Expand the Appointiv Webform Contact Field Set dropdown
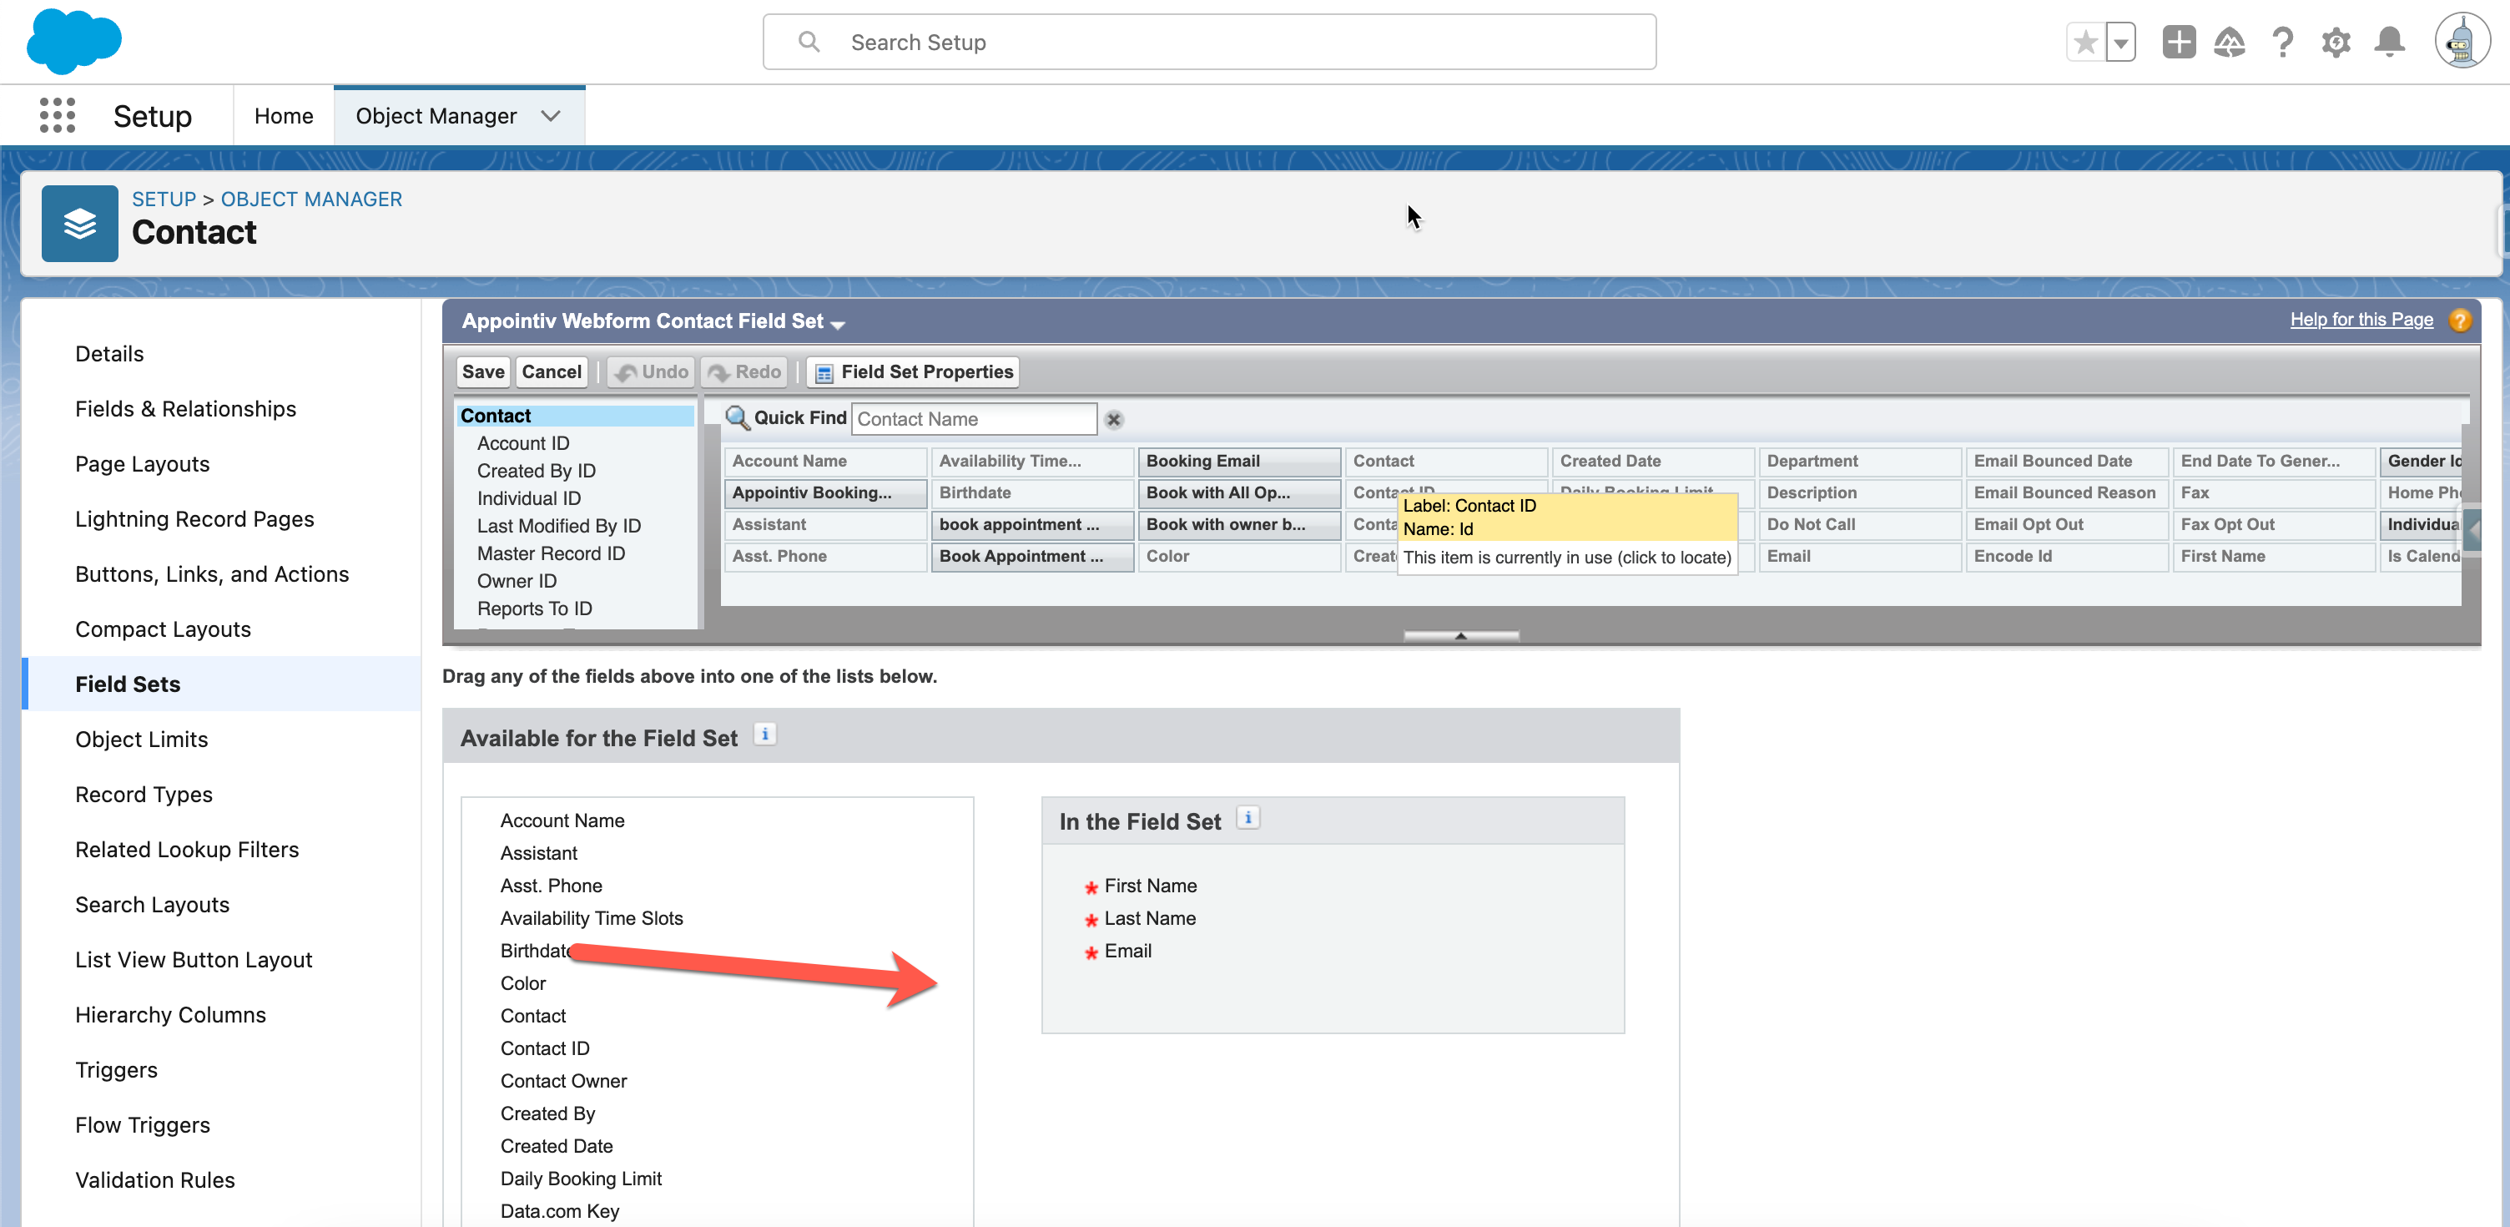 (837, 324)
